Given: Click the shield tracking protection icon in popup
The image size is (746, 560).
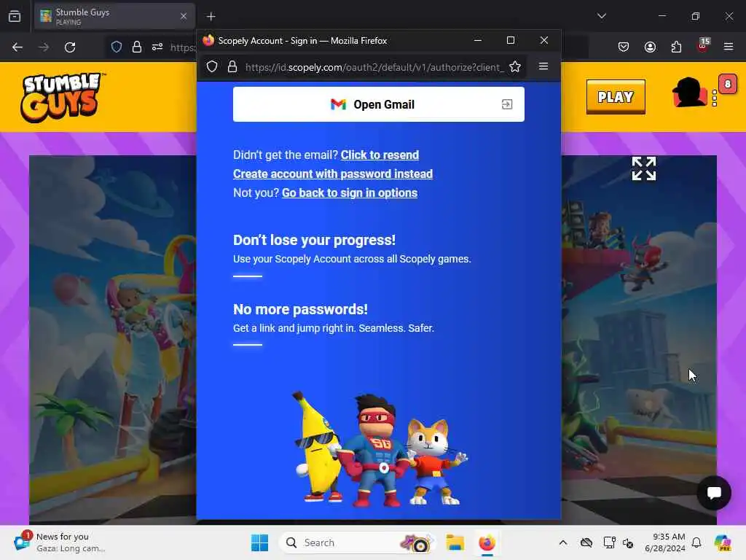Looking at the screenshot, I should click(212, 66).
